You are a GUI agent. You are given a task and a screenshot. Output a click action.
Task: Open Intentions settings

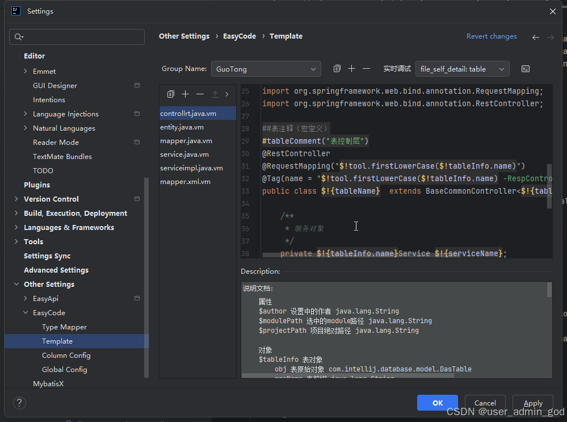(x=49, y=99)
